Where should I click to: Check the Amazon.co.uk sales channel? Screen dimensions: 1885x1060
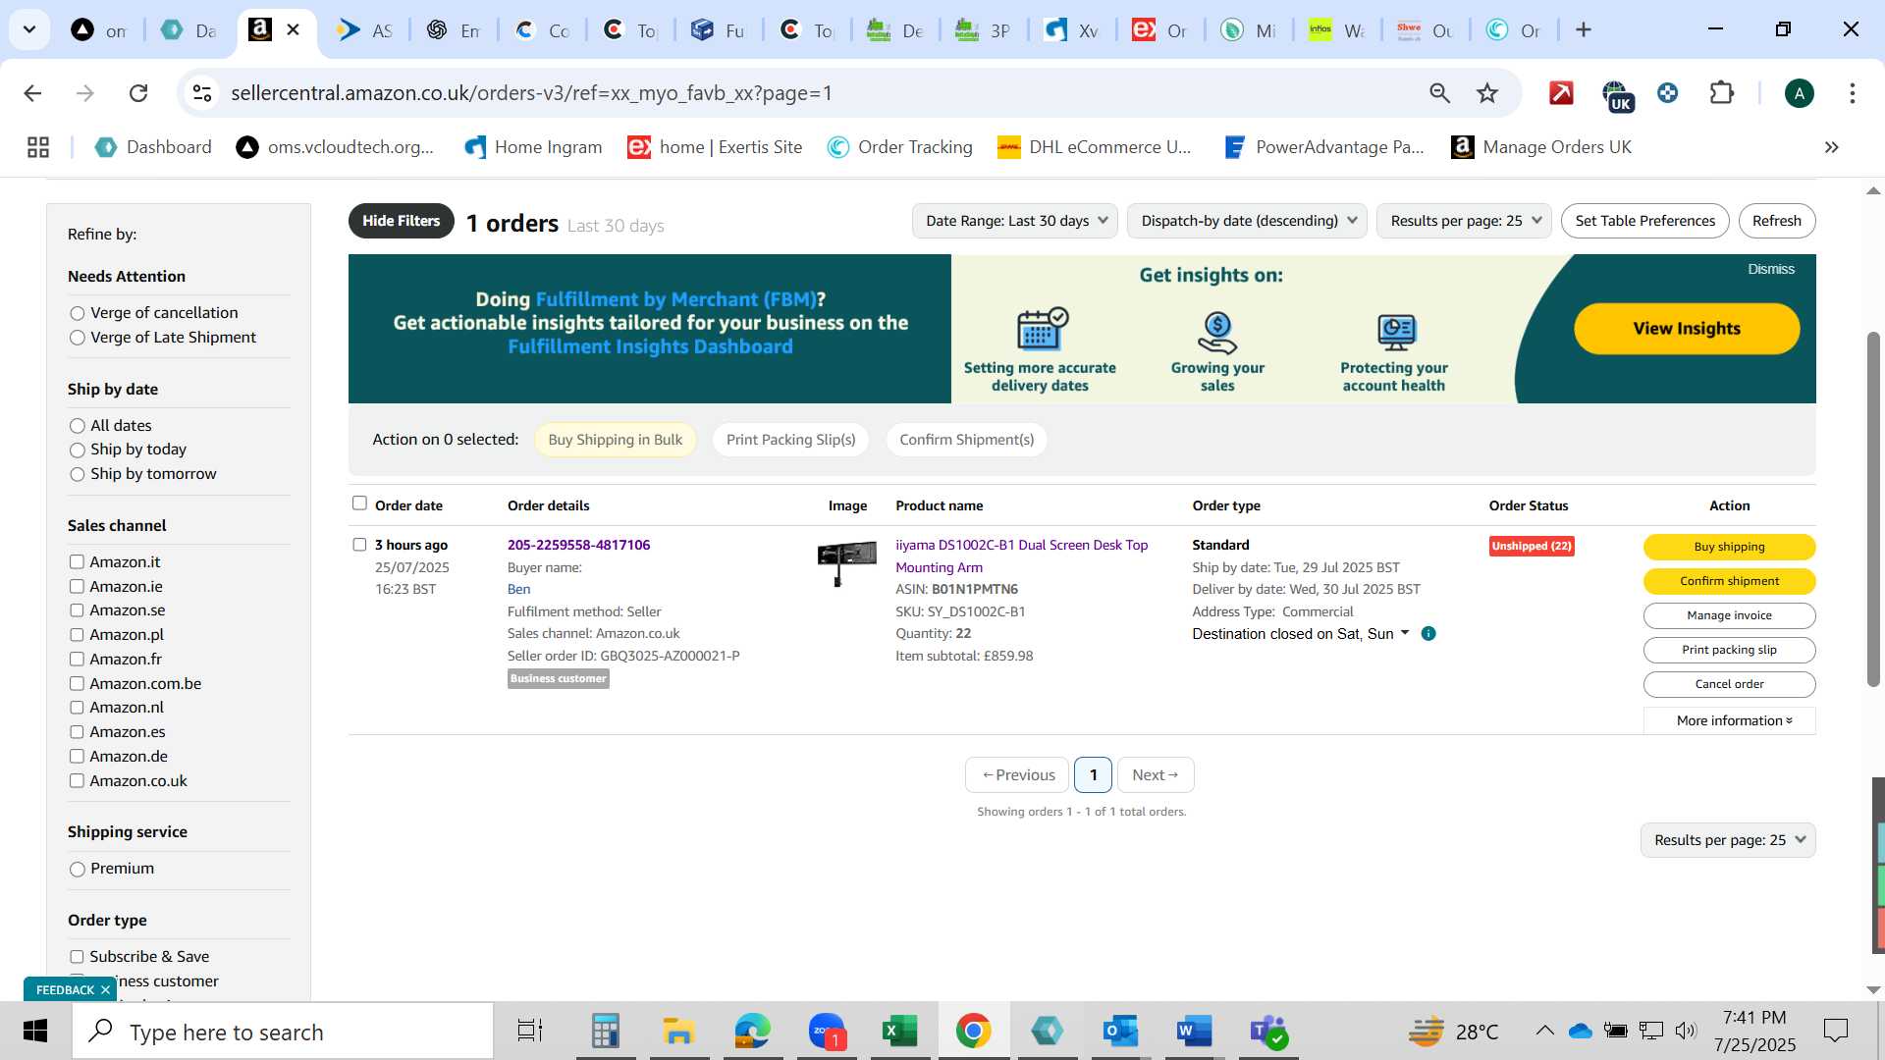point(77,781)
